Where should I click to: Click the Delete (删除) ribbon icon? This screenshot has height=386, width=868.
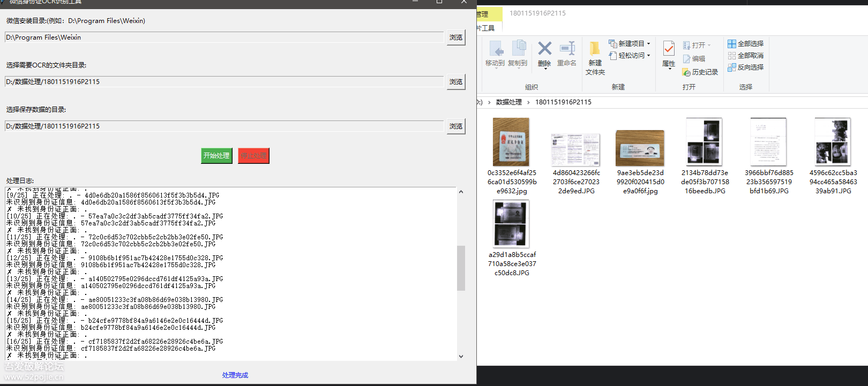coord(544,49)
